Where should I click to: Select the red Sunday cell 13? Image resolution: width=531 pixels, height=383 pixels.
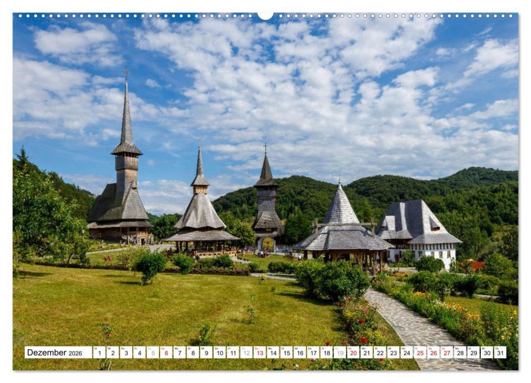(x=260, y=352)
